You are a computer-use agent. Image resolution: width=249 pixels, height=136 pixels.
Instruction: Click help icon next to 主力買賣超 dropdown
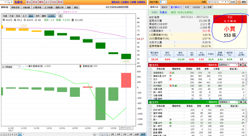point(23,67)
